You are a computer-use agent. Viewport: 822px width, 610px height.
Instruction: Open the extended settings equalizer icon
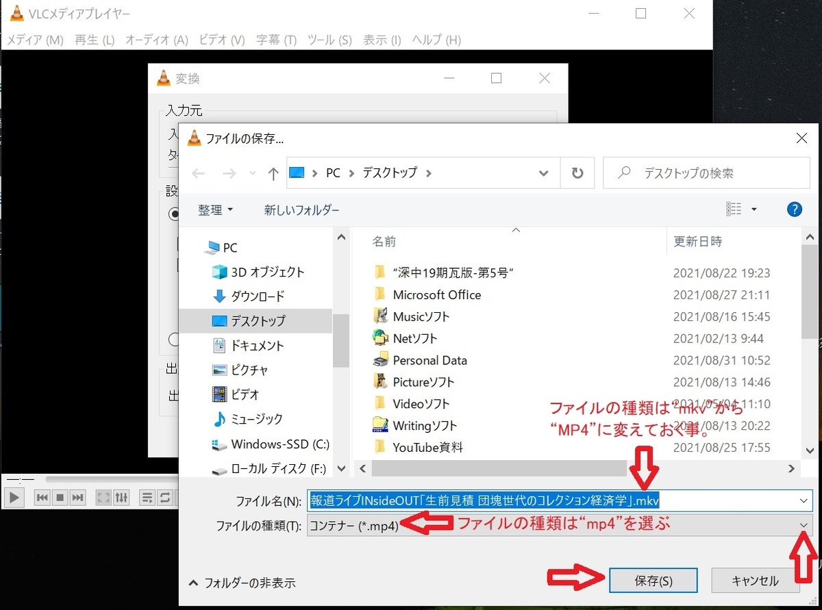121,497
